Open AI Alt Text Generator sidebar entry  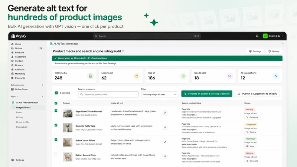[x=27, y=102]
